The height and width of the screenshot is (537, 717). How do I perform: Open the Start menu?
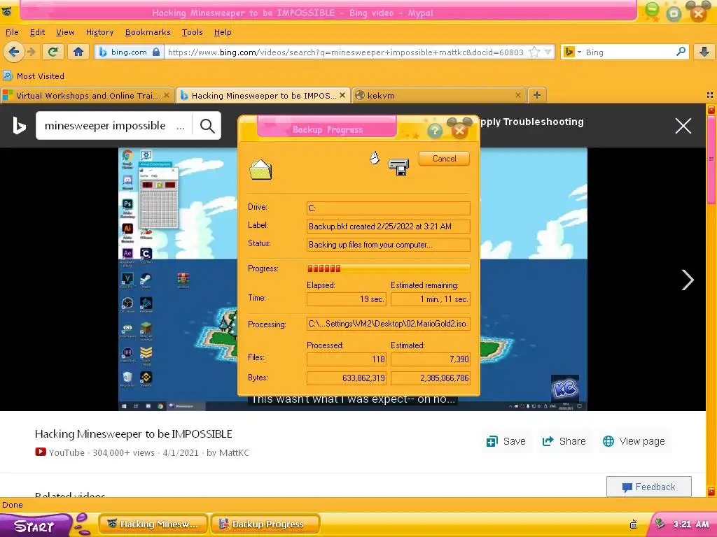coord(36,525)
